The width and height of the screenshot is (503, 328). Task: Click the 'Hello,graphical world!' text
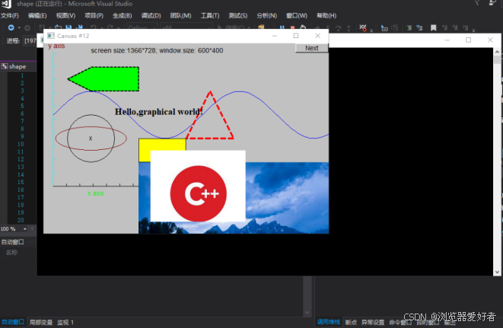(x=158, y=112)
